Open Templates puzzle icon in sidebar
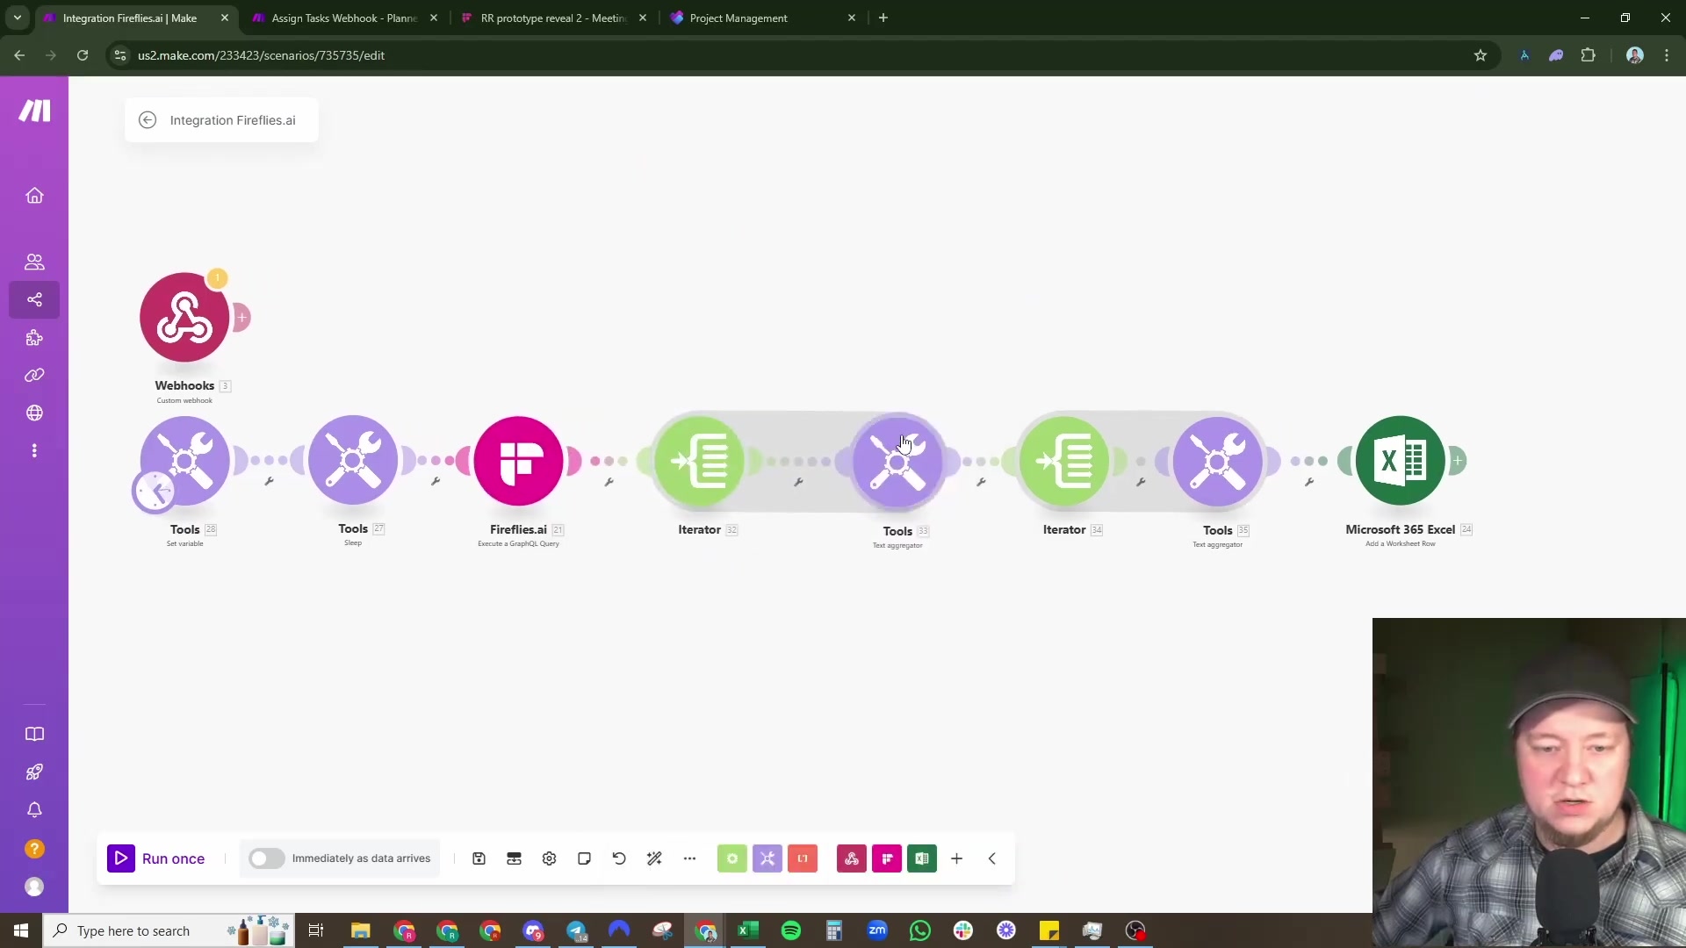Viewport: 1686px width, 948px height. tap(34, 338)
